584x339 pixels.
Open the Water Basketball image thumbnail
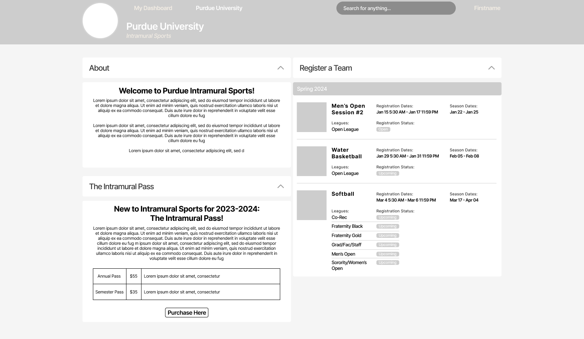pyautogui.click(x=312, y=161)
